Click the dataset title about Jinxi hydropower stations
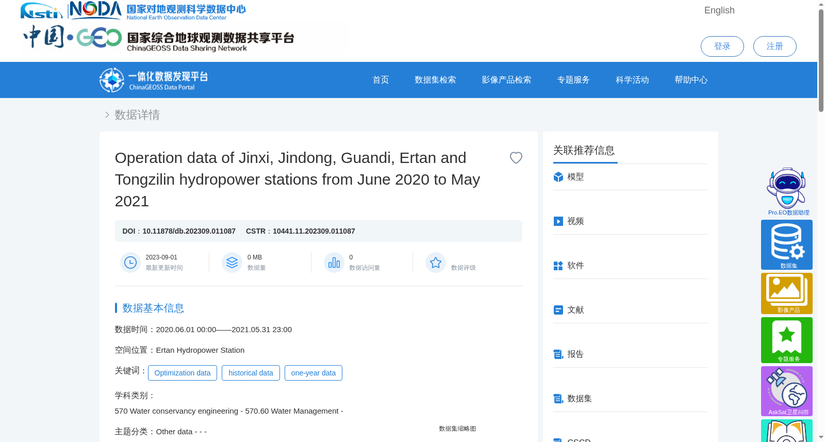Image resolution: width=825 pixels, height=442 pixels. click(x=298, y=179)
